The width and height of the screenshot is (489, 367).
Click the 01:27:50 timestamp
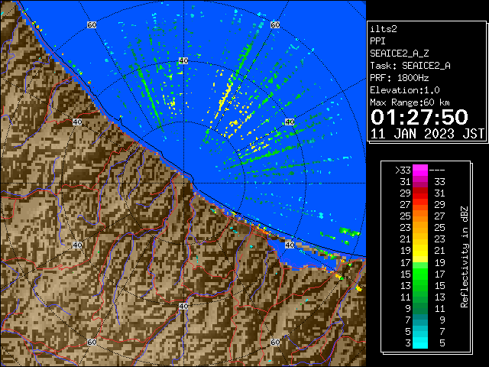(419, 117)
